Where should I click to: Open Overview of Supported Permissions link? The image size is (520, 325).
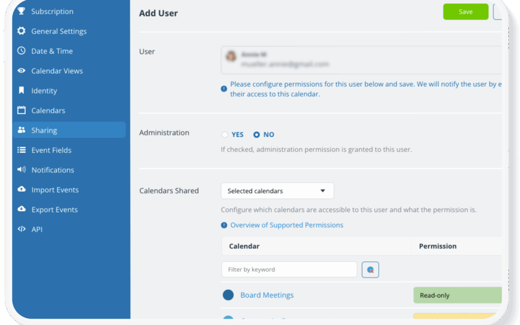[x=286, y=225]
